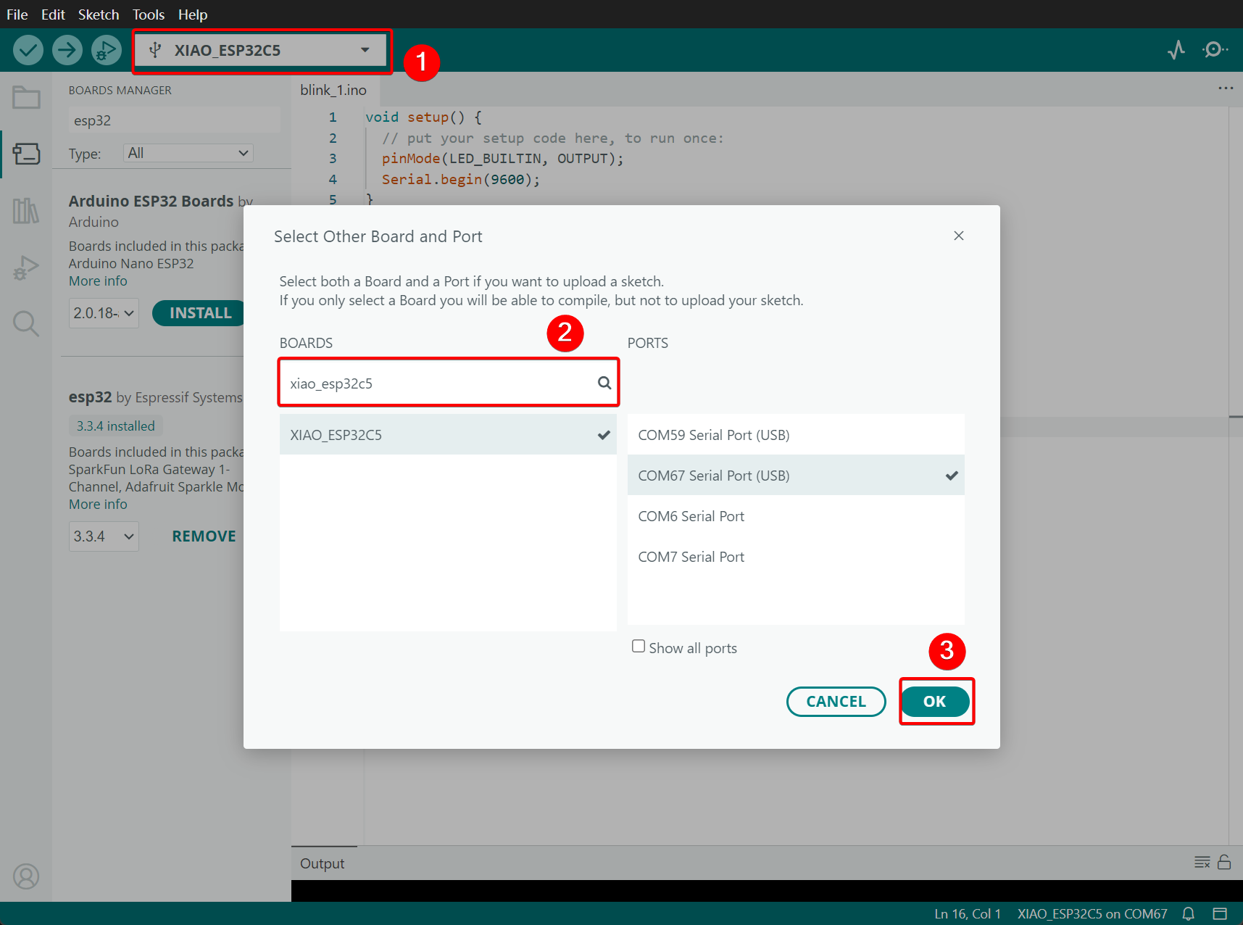Click the board search field in dialog
This screenshot has width=1243, height=925.
(x=438, y=383)
